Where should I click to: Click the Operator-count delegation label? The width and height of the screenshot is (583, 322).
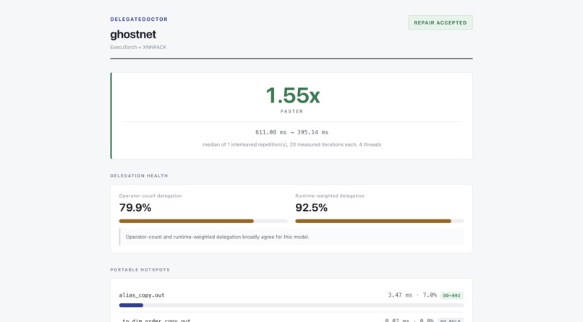click(150, 196)
